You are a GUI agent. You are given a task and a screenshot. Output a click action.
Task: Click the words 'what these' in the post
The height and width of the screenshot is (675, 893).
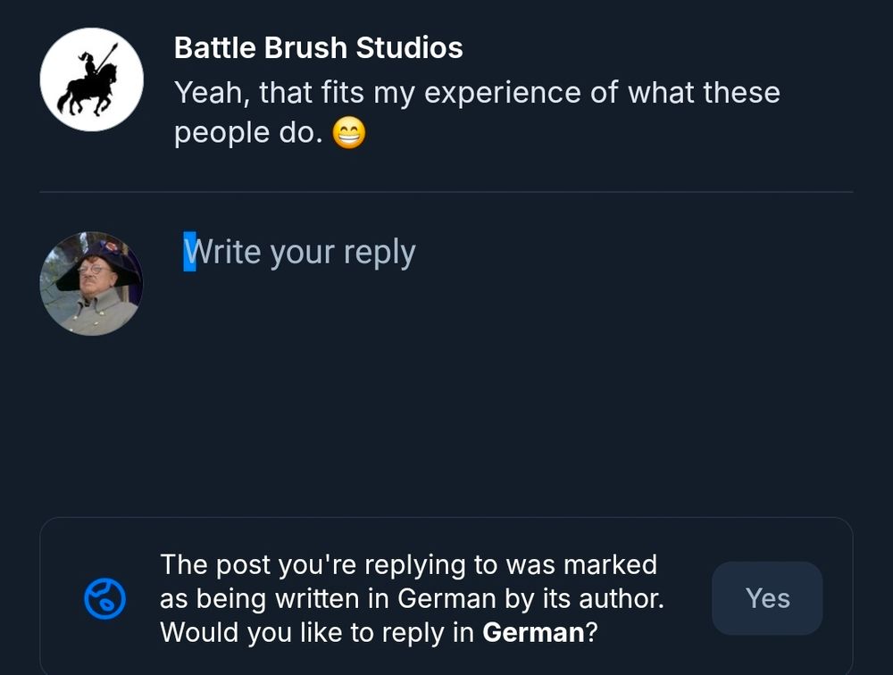[704, 93]
